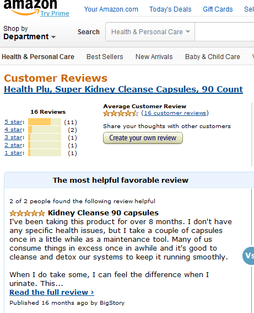The image size is (254, 313).
Task: Click the average rating stars icon
Action: (x=121, y=113)
